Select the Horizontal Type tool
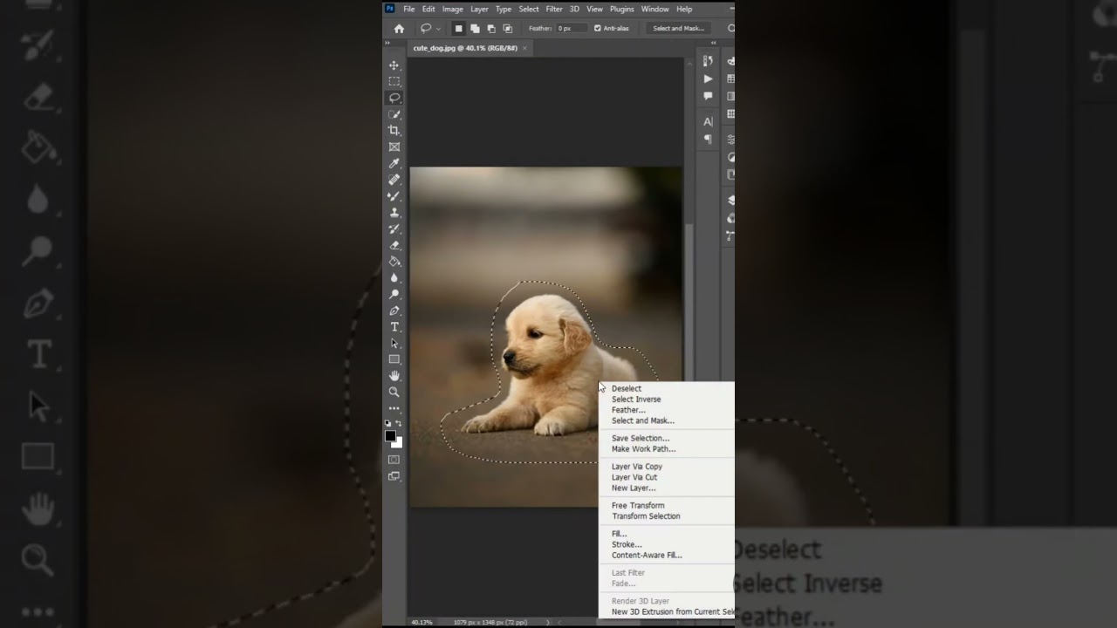Viewport: 1117px width, 628px height. (394, 327)
